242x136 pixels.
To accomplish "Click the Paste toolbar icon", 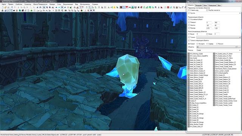I will [24, 8].
